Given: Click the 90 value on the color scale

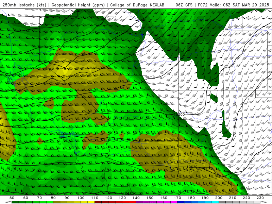Looking at the screenshot, I should [x=67, y=198].
